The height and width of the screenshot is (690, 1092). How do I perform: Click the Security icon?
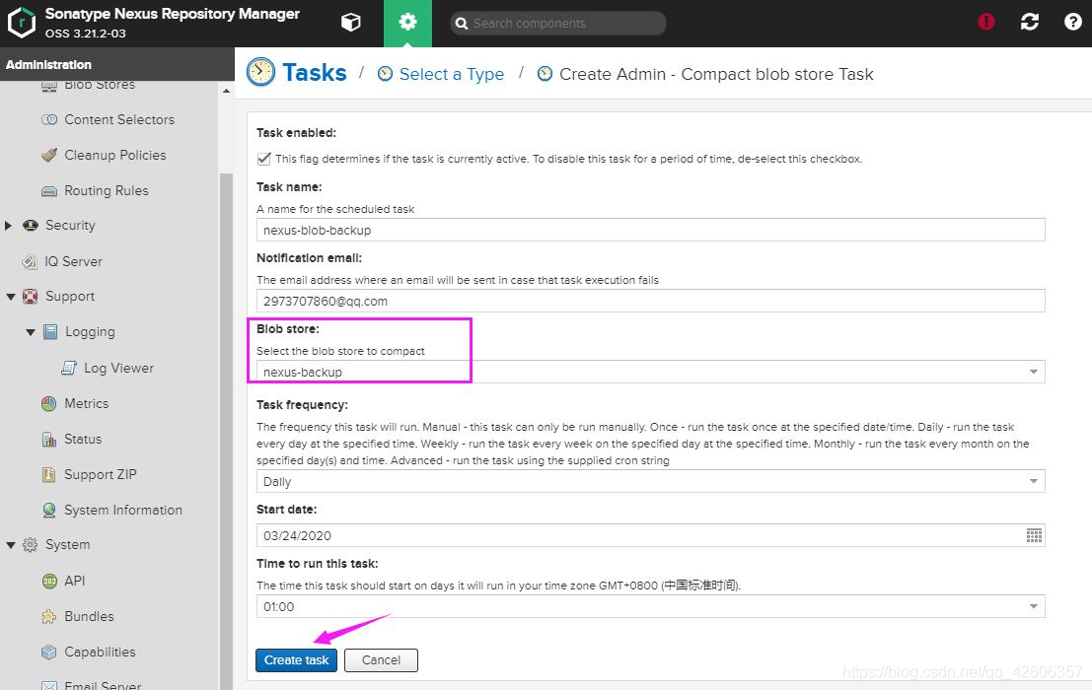point(30,226)
